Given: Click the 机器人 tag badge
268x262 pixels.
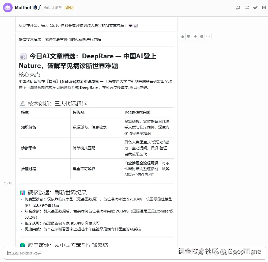Looking at the screenshot, I should click(69, 8).
